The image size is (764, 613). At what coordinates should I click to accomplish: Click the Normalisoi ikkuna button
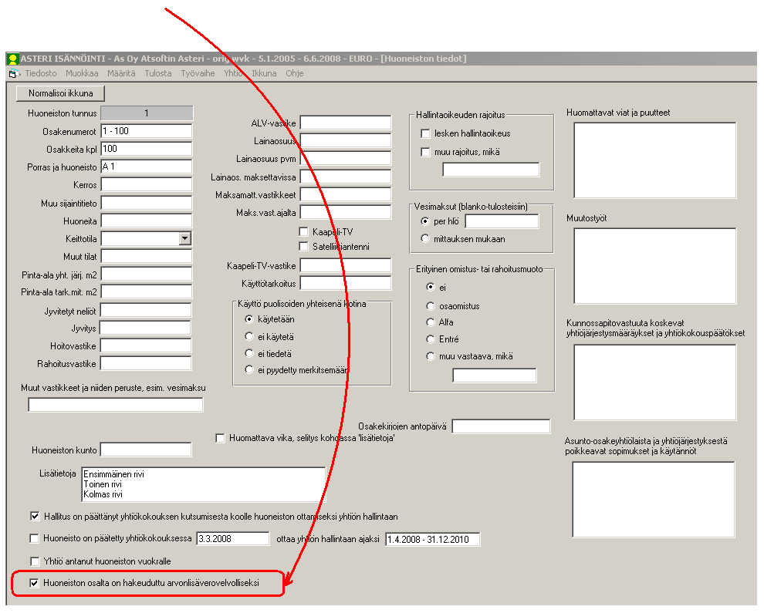[x=60, y=93]
